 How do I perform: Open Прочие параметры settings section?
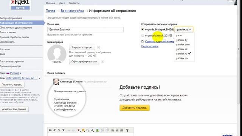10,66
